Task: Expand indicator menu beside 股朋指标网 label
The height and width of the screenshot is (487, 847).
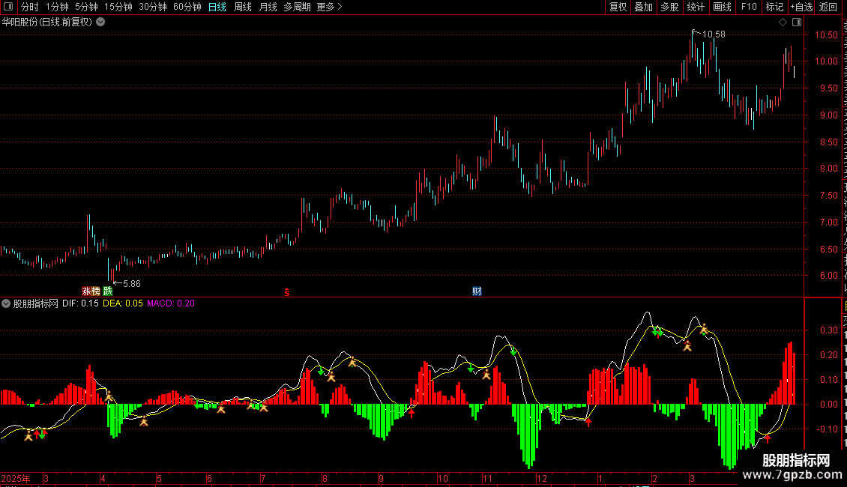Action: coord(6,303)
